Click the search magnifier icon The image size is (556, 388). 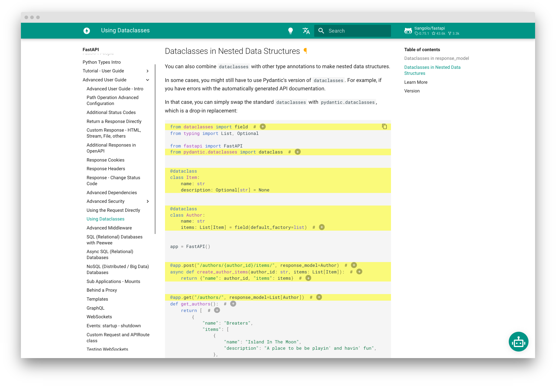pos(321,31)
